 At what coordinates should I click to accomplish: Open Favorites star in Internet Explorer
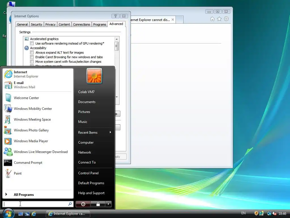[x=219, y=19]
